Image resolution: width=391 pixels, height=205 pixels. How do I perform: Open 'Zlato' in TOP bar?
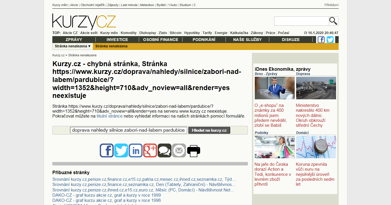(163, 33)
